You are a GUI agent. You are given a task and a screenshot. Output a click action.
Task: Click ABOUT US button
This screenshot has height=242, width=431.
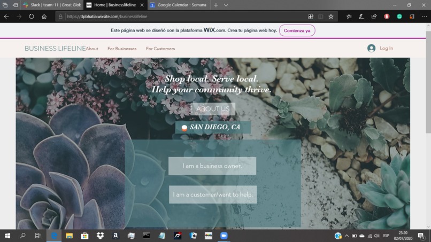[213, 109]
